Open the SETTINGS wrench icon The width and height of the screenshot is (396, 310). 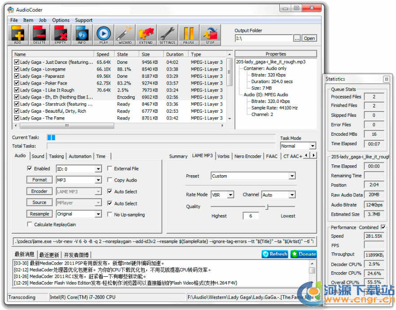[x=167, y=35]
